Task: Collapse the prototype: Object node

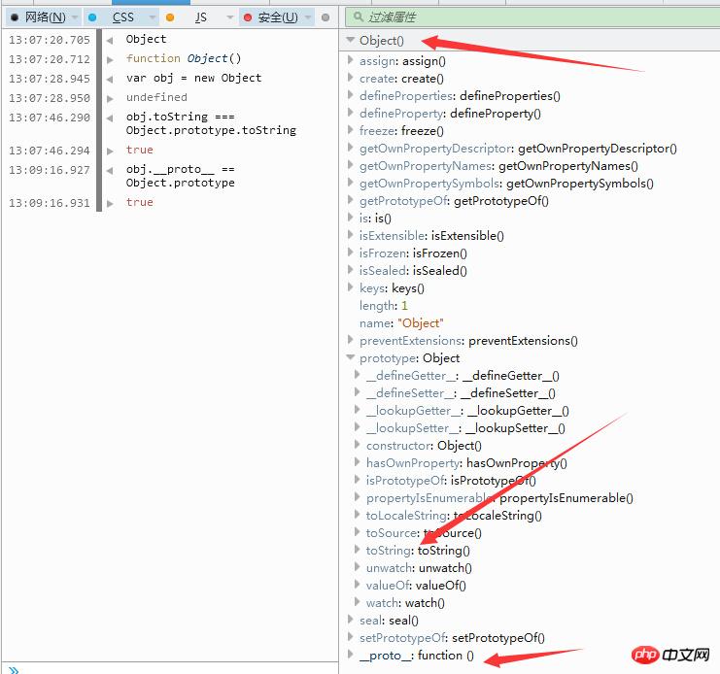Action: [x=351, y=358]
